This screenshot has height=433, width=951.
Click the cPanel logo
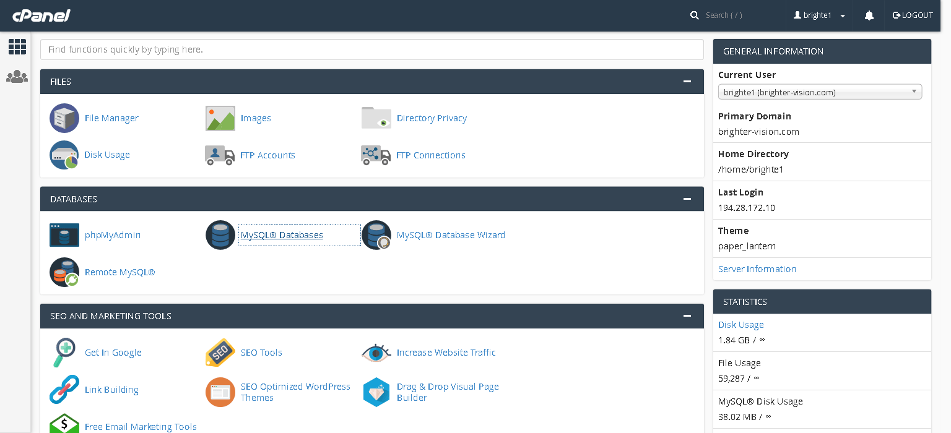(41, 15)
